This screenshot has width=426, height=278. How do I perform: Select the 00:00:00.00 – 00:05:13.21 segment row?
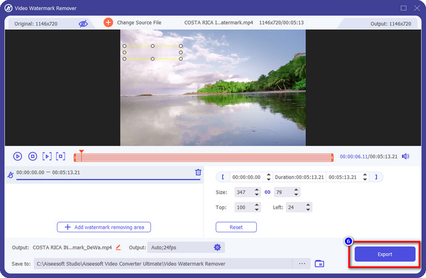click(104, 175)
